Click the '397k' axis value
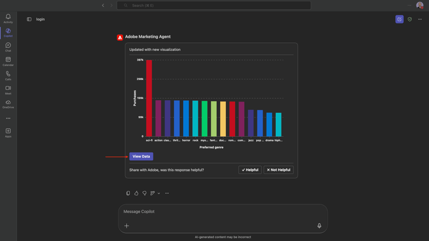The width and height of the screenshot is (429, 241). [x=140, y=60]
